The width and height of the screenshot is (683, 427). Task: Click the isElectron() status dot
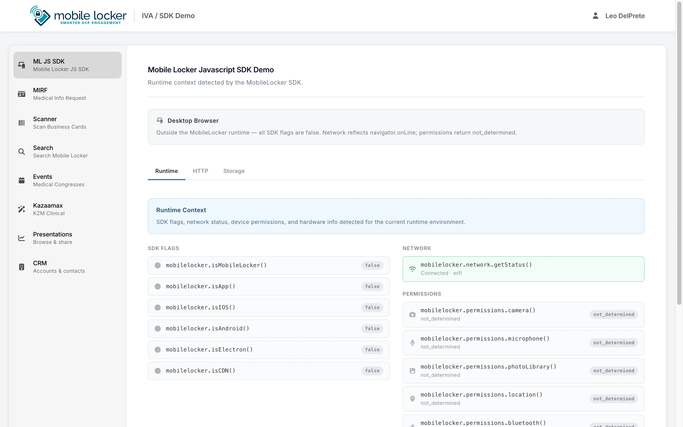[x=158, y=350]
